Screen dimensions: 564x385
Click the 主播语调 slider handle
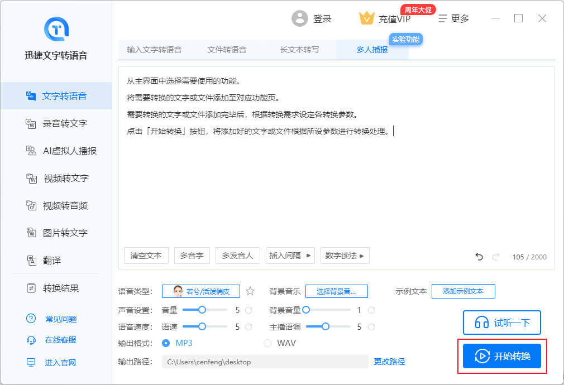(325, 326)
